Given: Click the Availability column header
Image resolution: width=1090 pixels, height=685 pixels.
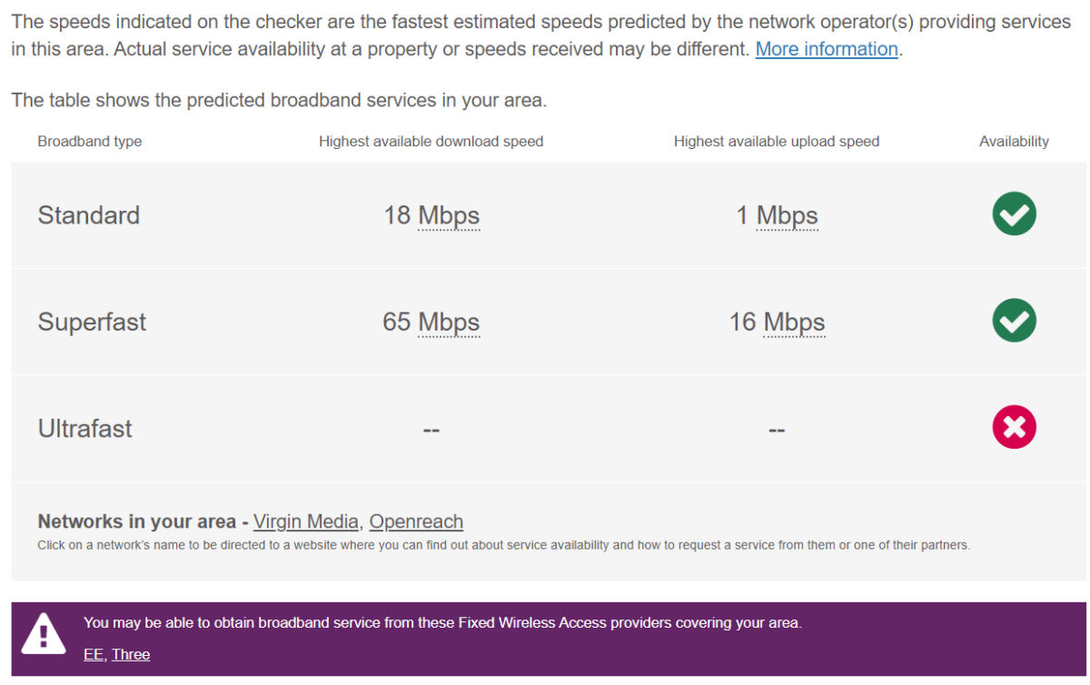Looking at the screenshot, I should [1014, 142].
